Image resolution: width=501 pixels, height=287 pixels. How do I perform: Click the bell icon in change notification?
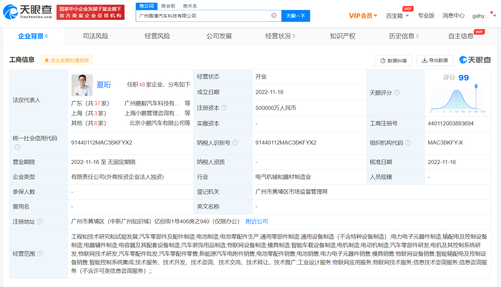coord(47,60)
